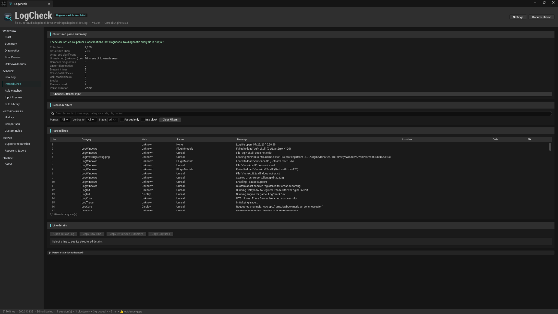Click 'evidence gaps' in status bar
The height and width of the screenshot is (314, 558).
click(x=133, y=312)
